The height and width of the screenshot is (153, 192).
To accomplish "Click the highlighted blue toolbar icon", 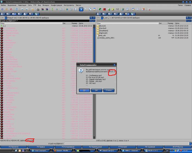I will (x=81, y=9).
